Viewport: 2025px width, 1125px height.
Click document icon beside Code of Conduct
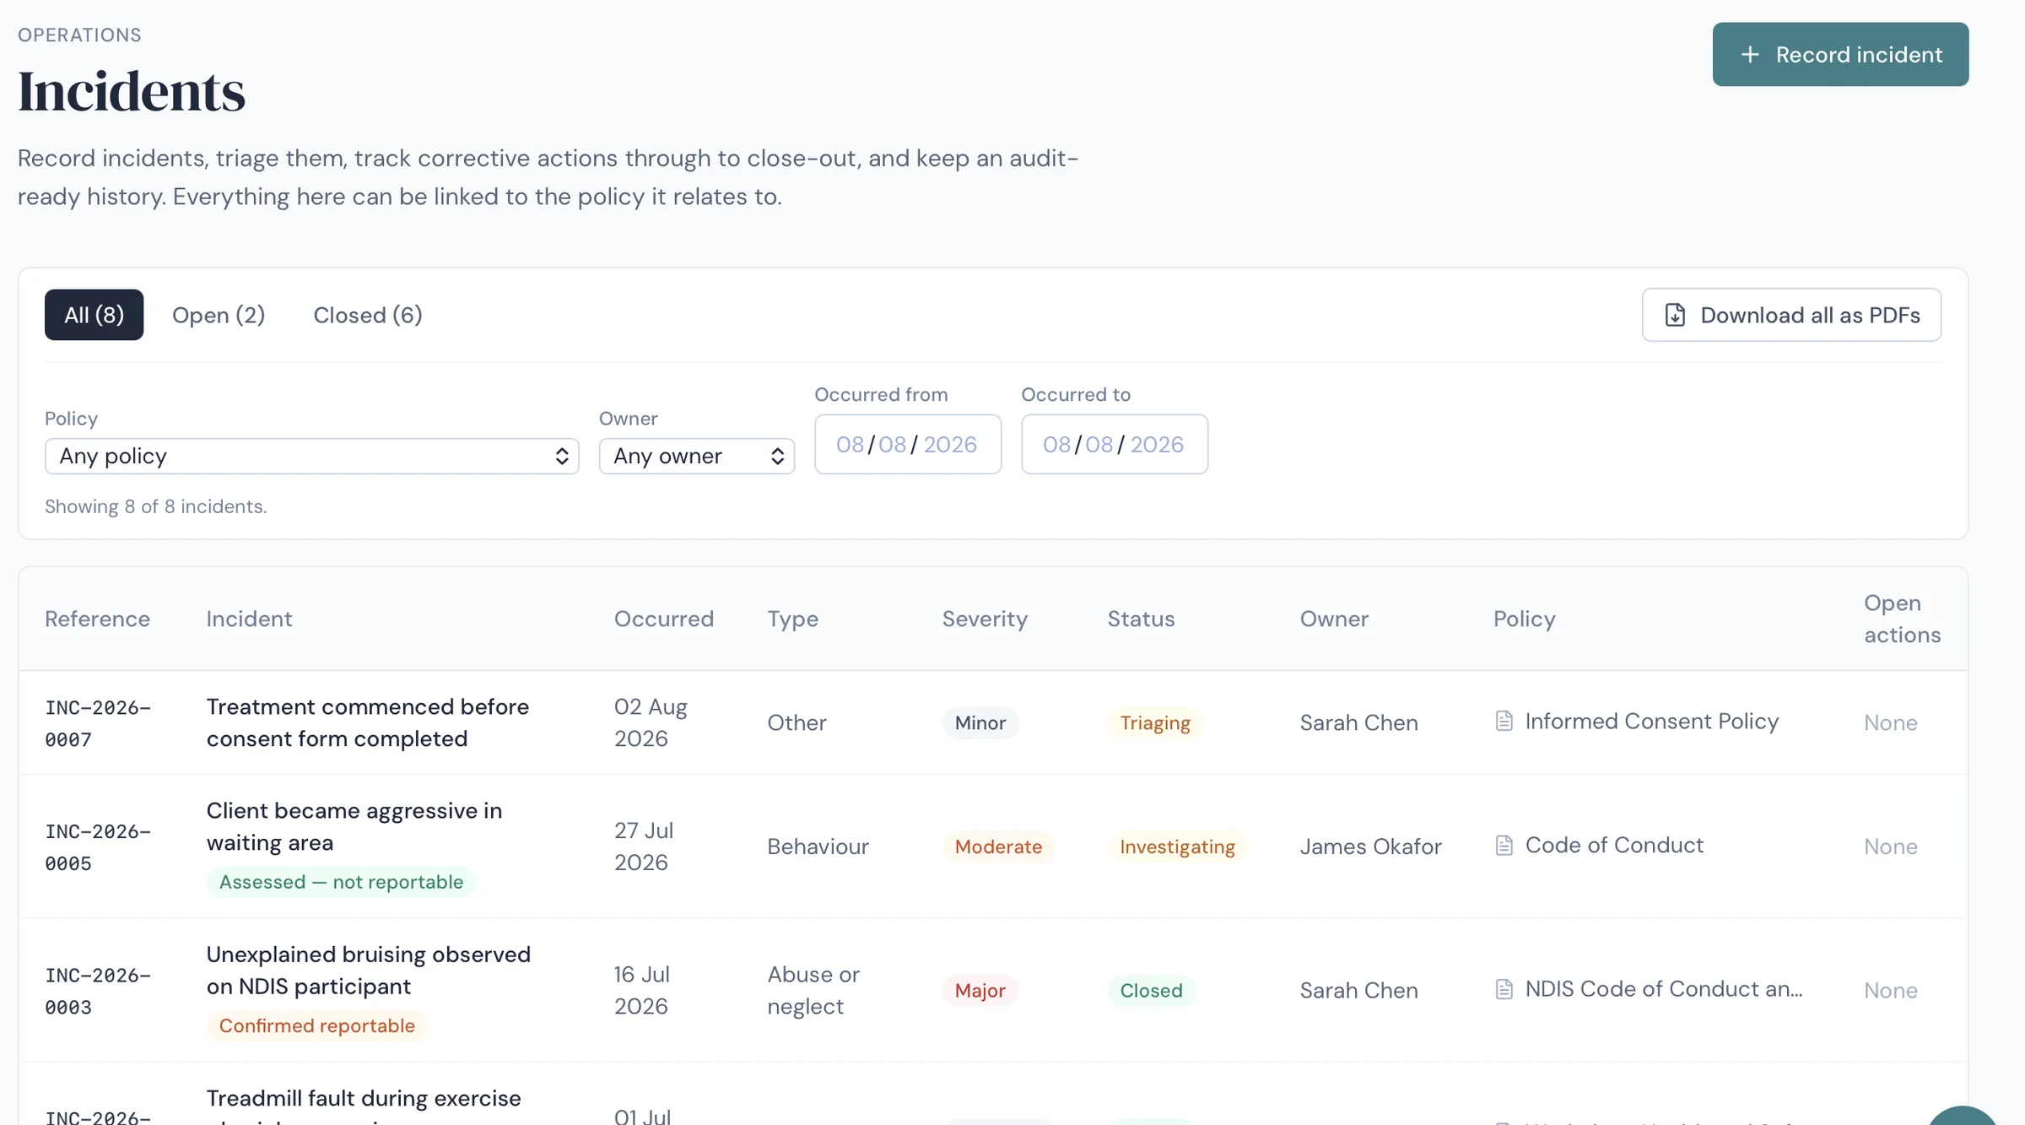coord(1504,845)
